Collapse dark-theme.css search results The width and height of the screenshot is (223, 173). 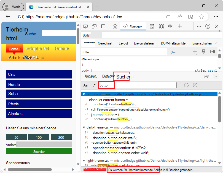[x=84, y=127]
